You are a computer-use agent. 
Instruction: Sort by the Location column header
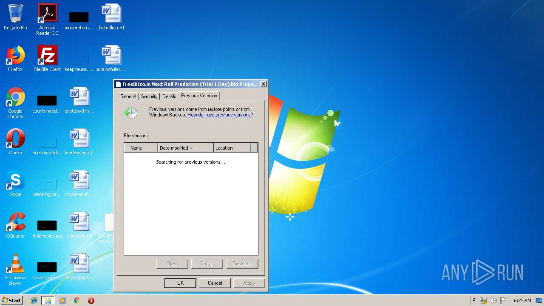coord(232,148)
